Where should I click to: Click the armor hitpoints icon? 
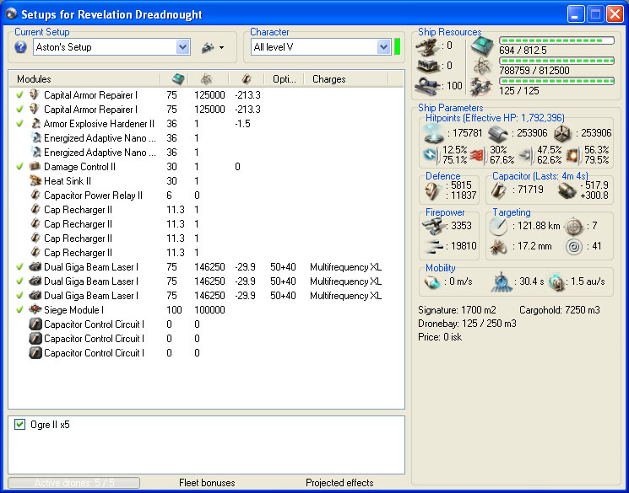point(497,133)
